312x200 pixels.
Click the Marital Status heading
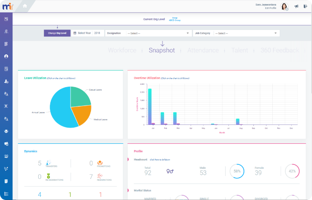pyautogui.click(x=143, y=190)
